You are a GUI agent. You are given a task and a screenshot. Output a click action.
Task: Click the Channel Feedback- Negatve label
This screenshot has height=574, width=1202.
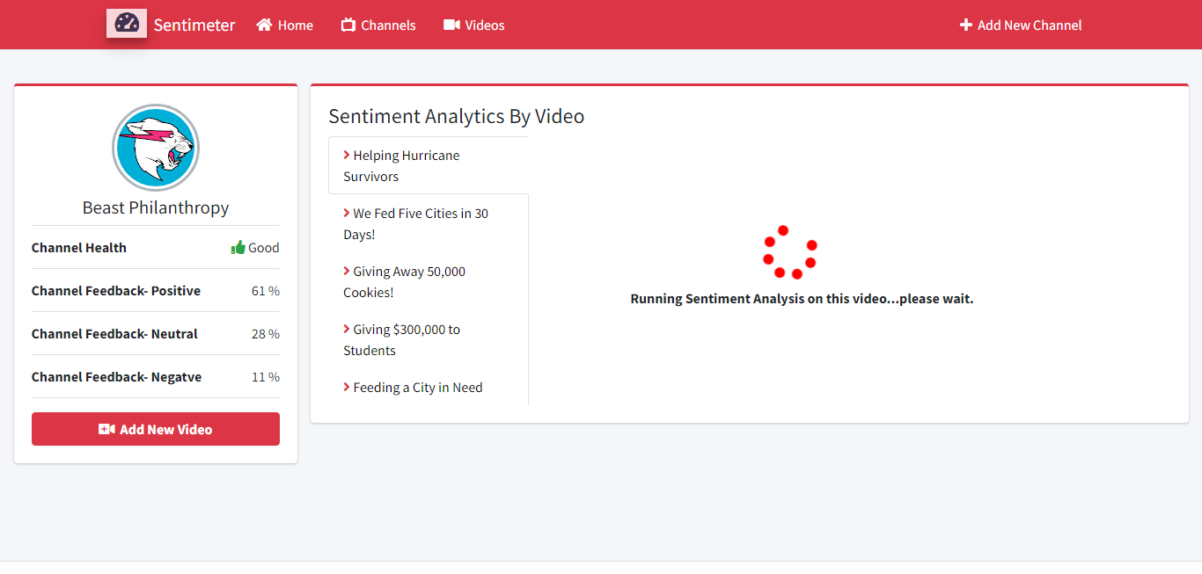coord(117,377)
